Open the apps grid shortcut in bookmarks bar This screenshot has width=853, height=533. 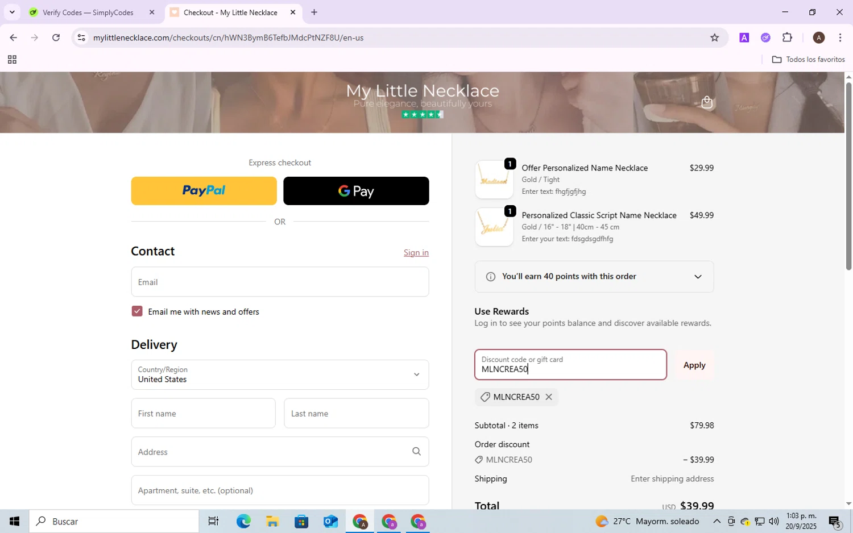(12, 60)
